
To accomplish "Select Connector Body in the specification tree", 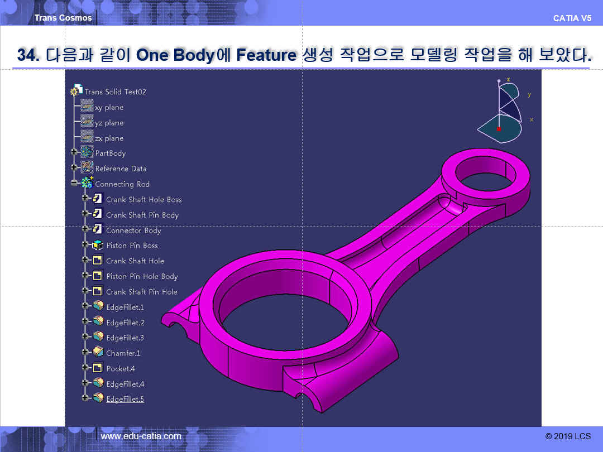I will pyautogui.click(x=133, y=230).
